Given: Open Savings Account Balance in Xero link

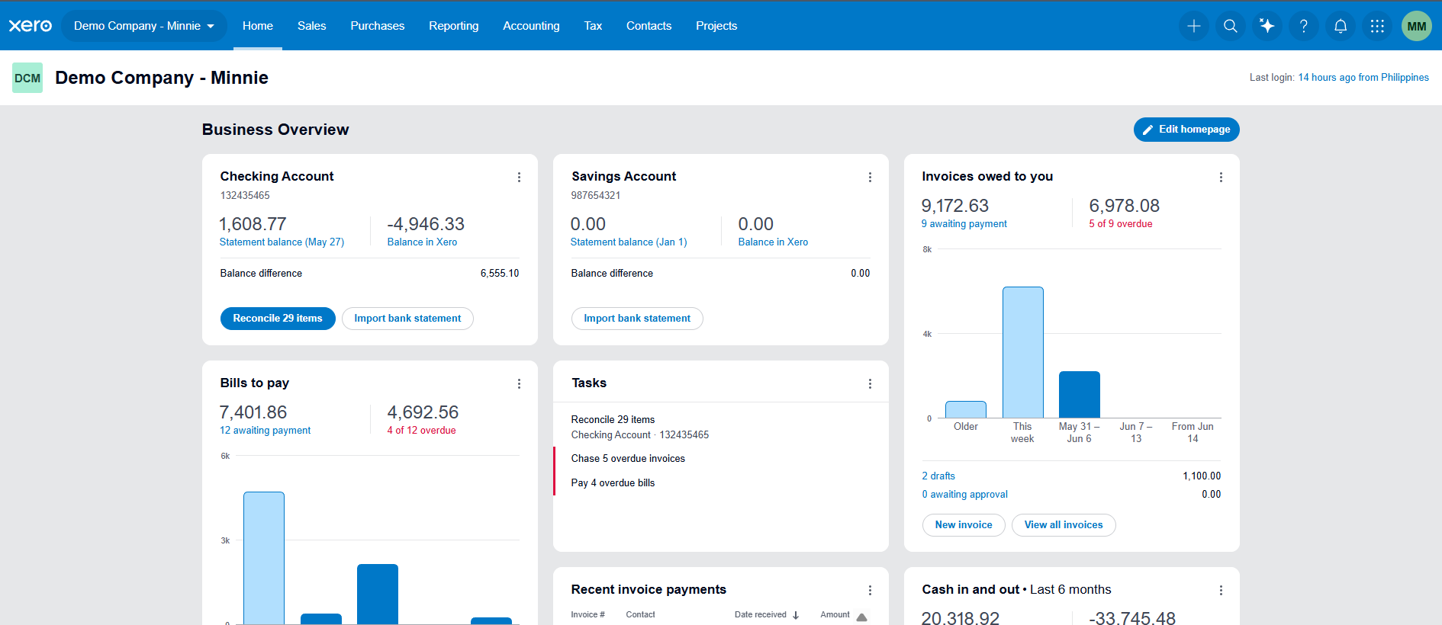Looking at the screenshot, I should click(x=773, y=242).
